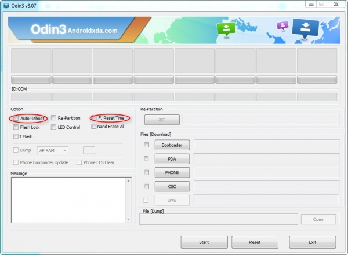Toggle the Re-Partition checkbox

[x=53, y=118]
